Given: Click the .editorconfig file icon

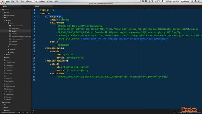Looking at the screenshot, I should point(5,65).
